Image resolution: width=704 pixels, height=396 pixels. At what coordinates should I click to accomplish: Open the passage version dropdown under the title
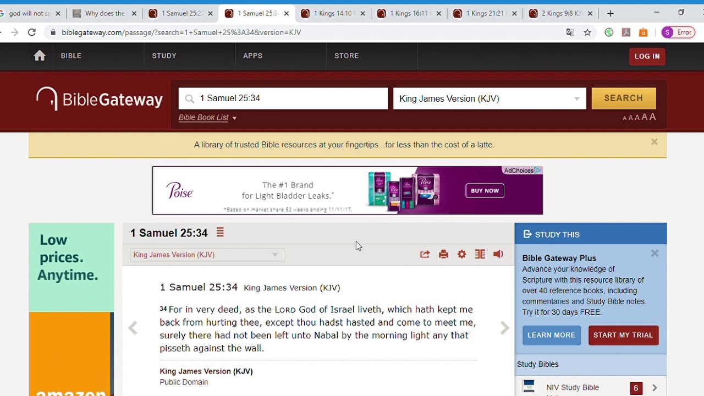(206, 255)
